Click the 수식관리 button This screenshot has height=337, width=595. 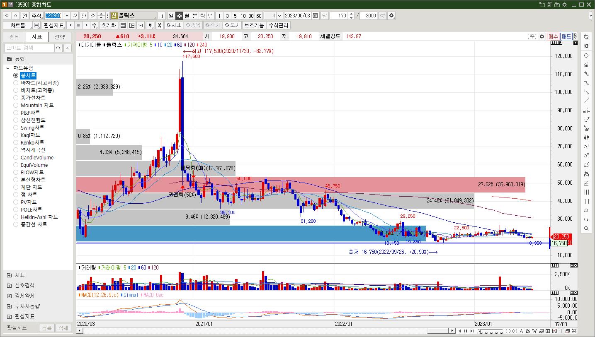(278, 25)
